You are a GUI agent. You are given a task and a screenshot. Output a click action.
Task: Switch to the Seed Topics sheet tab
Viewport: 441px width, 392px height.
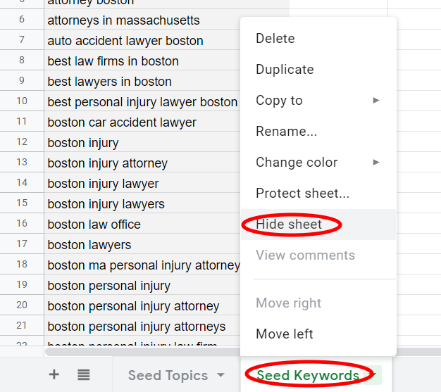pyautogui.click(x=168, y=375)
